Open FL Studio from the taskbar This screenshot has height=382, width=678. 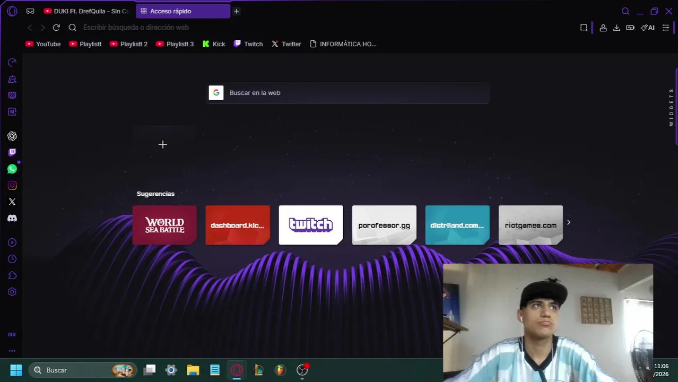[x=280, y=370]
